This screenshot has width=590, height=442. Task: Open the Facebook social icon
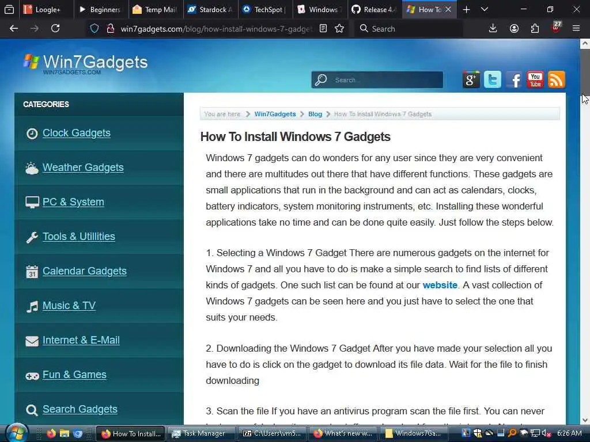point(513,79)
